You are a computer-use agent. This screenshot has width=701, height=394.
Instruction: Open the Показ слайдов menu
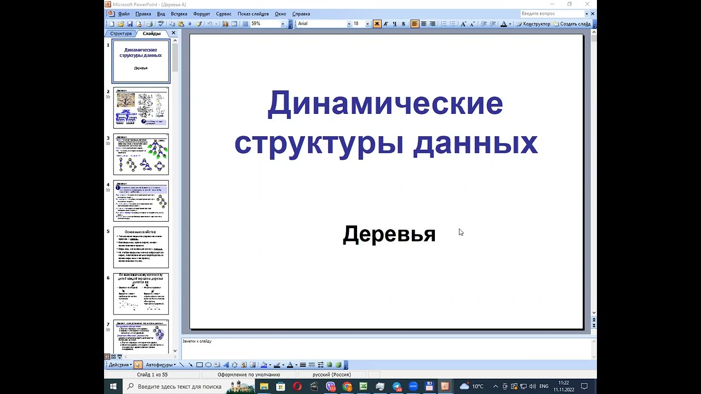(x=253, y=14)
